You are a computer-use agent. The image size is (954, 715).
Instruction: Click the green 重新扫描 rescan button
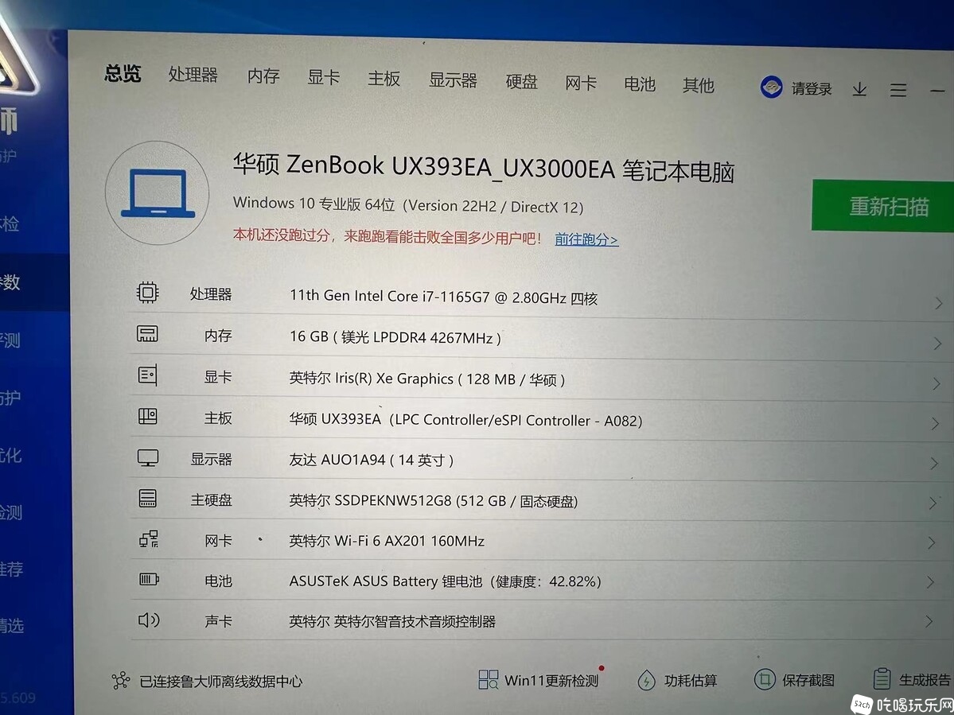coord(883,206)
